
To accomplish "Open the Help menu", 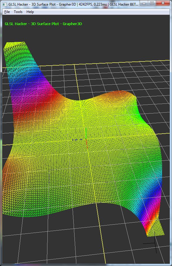I will pos(30,12).
